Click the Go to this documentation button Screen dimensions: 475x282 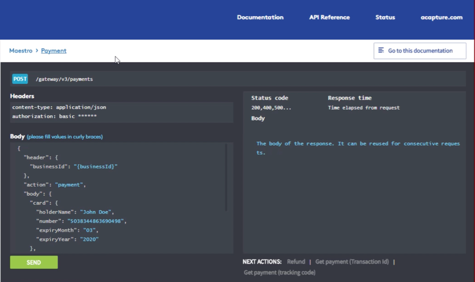[x=420, y=51]
